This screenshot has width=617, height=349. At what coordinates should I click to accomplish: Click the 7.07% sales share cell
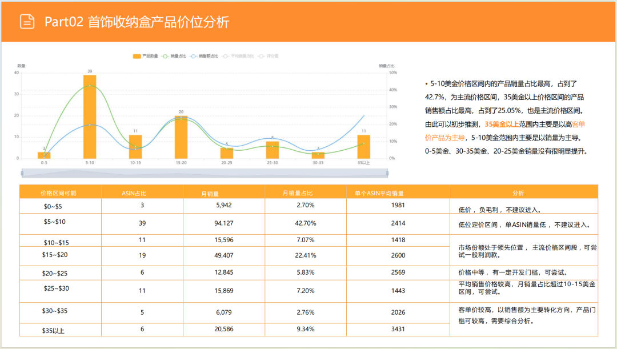click(x=305, y=240)
